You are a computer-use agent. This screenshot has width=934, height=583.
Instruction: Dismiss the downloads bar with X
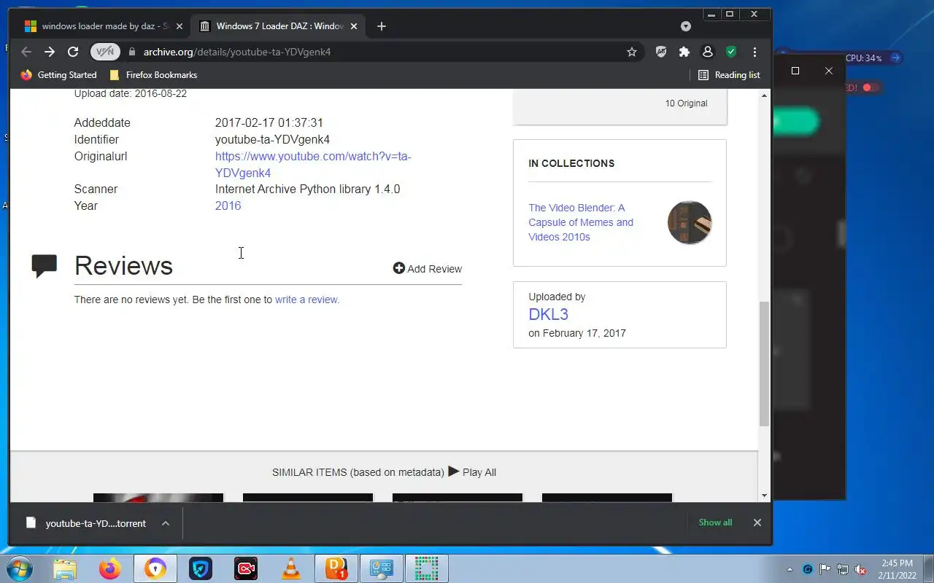tap(757, 523)
